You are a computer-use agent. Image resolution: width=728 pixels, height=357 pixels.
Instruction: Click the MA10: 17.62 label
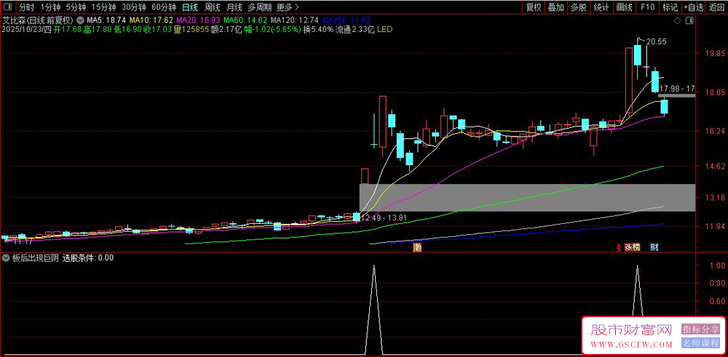(x=151, y=20)
